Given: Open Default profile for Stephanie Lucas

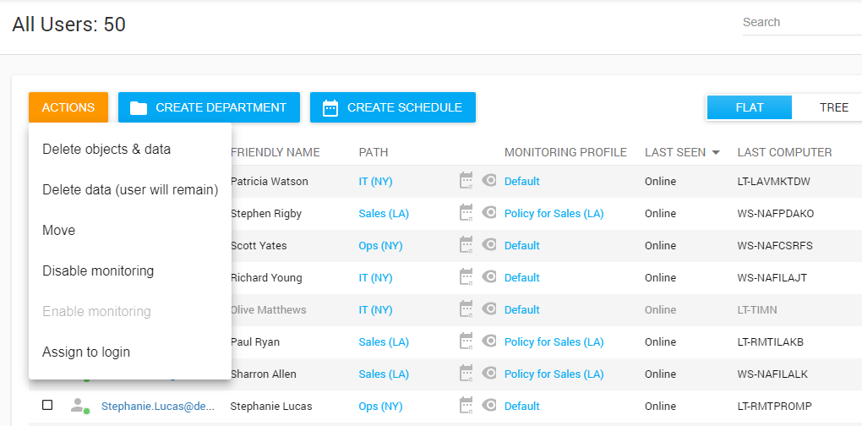Looking at the screenshot, I should pos(521,407).
